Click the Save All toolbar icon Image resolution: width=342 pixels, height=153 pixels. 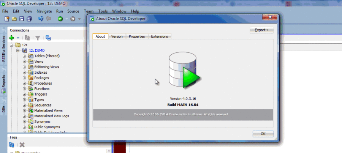[x=29, y=19]
